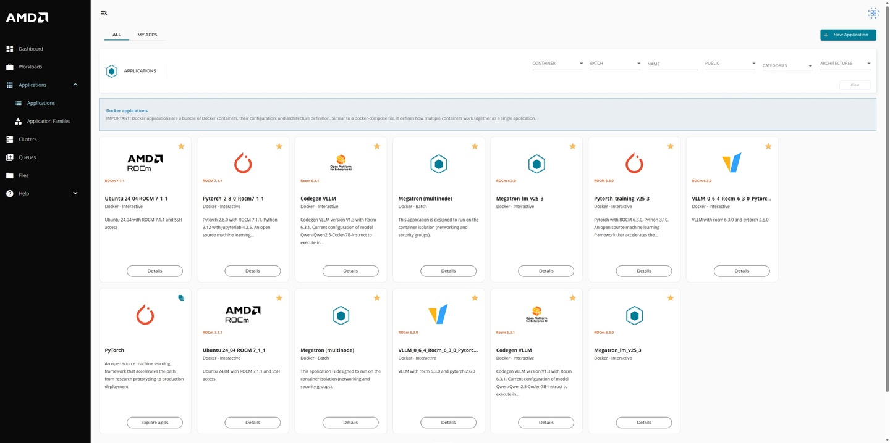The height and width of the screenshot is (443, 890).
Task: Unstar the first Ubuntu 24_04 ROCM 7_1_1 card
Action: (181, 146)
